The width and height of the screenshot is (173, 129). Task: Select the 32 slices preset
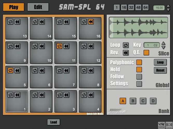(131, 7)
